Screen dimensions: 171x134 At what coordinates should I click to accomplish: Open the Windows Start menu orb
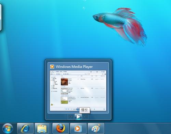8,129
